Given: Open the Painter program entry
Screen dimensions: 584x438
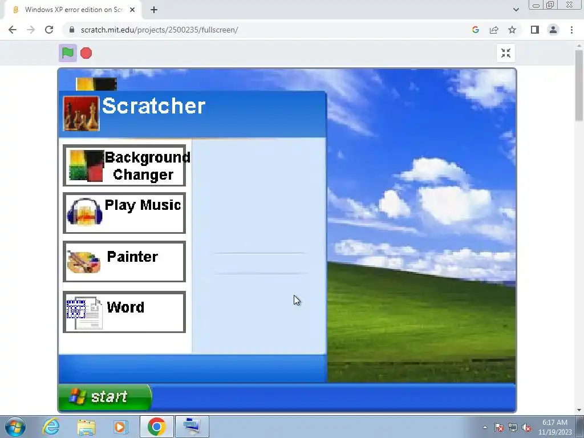Looking at the screenshot, I should 124,261.
